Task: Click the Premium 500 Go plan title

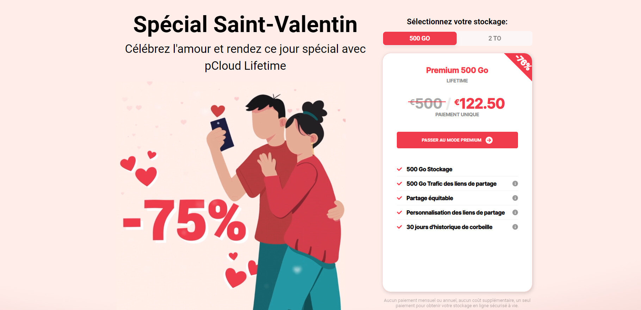Action: click(x=457, y=70)
